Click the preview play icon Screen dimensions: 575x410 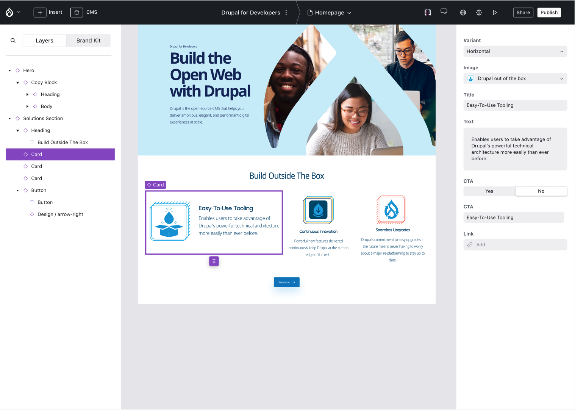click(x=495, y=13)
